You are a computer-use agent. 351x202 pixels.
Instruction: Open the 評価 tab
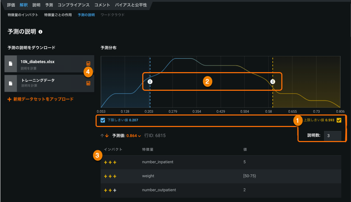pos(11,5)
